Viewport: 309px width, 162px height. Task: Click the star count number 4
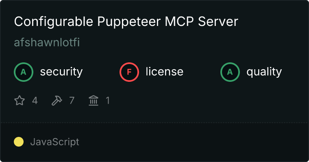(x=35, y=100)
